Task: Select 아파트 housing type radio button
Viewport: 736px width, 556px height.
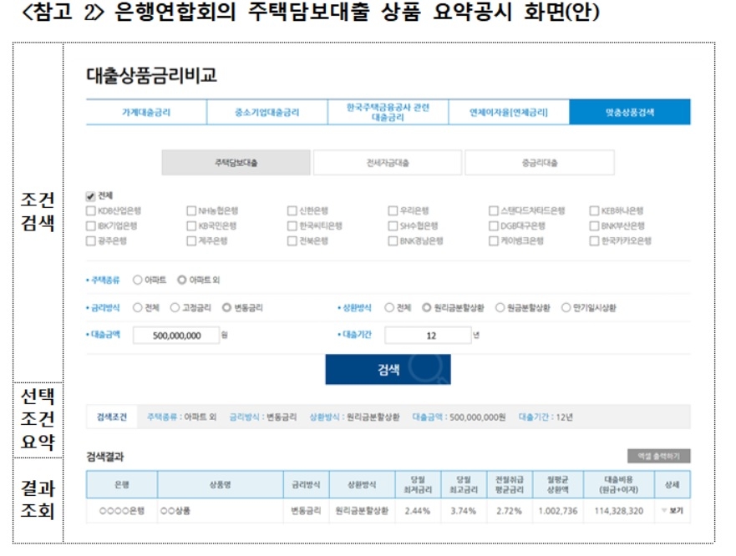Action: point(138,281)
